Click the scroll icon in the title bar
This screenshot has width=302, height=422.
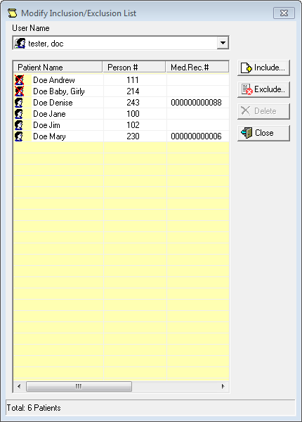pos(12,13)
